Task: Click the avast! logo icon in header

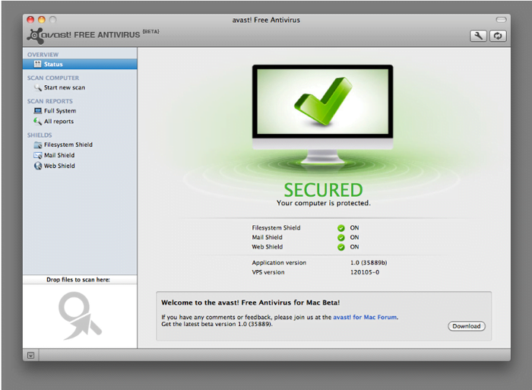Action: point(35,36)
